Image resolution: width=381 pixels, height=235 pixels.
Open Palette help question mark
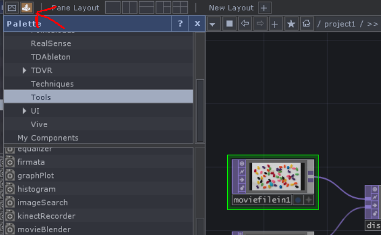(180, 24)
